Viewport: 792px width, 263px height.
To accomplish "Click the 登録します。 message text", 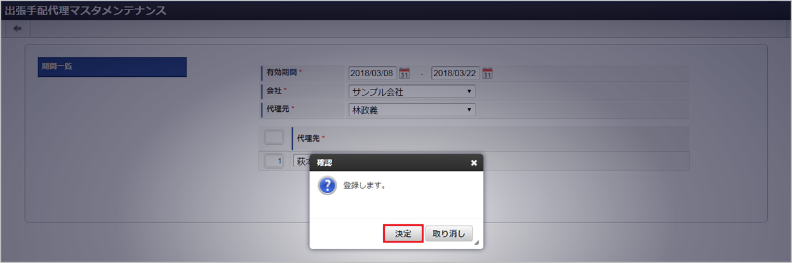I will pyautogui.click(x=365, y=186).
